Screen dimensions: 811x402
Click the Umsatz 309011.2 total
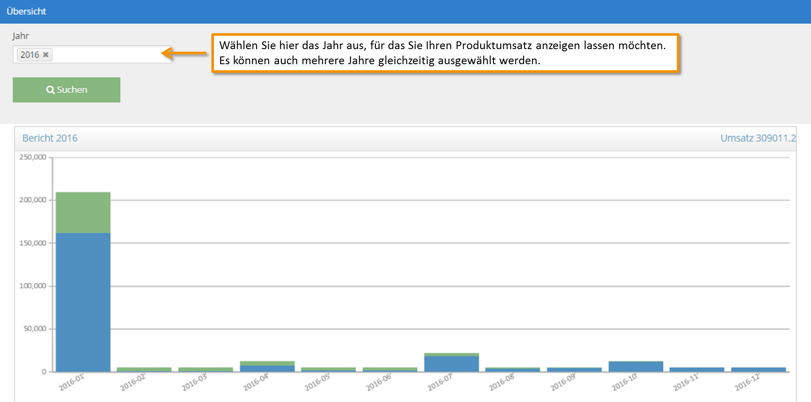click(758, 138)
